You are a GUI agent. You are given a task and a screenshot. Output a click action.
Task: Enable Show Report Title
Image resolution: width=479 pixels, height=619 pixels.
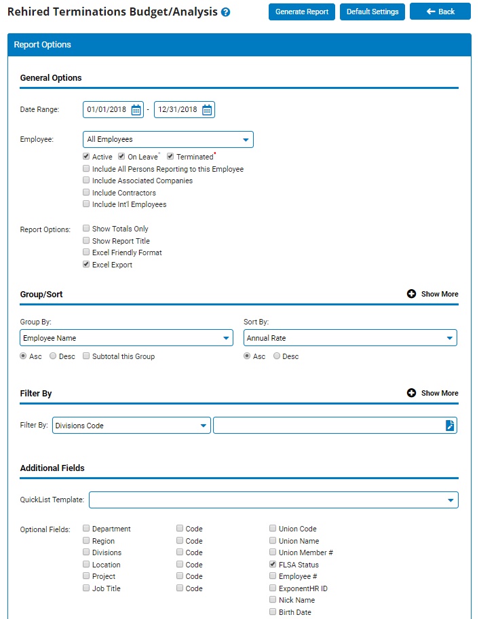coord(86,240)
